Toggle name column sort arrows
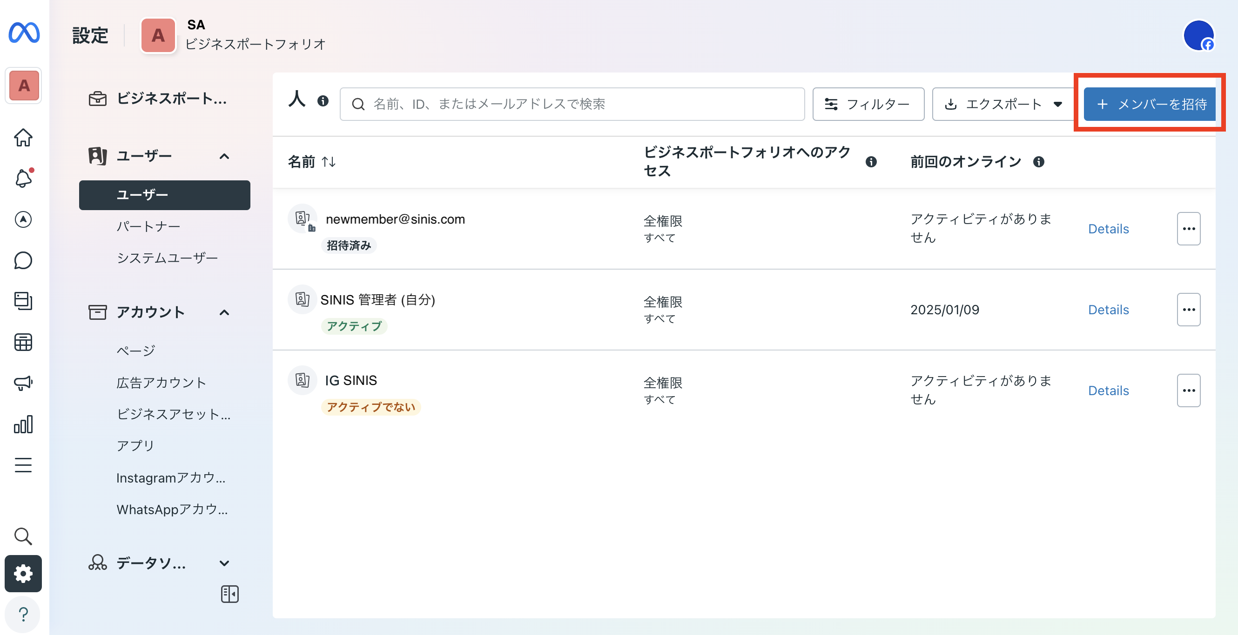 pyautogui.click(x=329, y=162)
